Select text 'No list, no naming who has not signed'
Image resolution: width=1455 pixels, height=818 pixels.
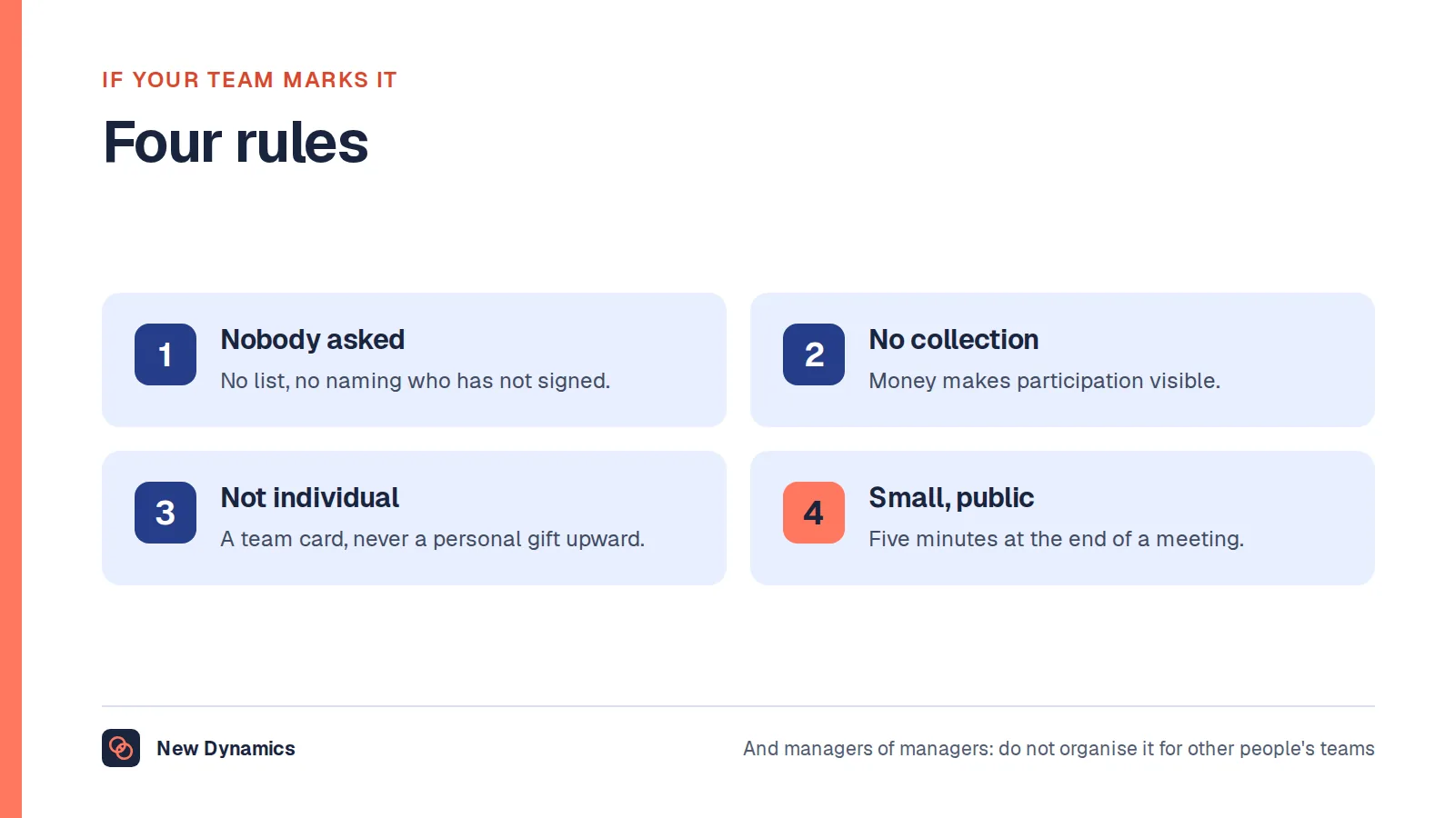[416, 381]
